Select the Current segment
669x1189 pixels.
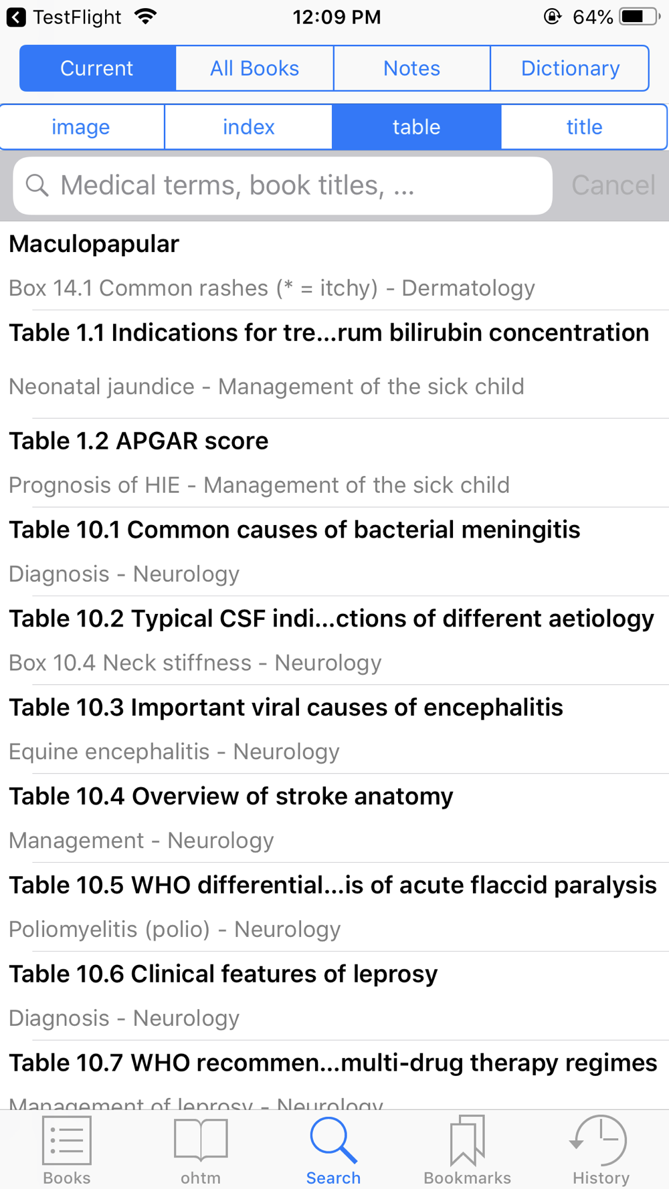tap(98, 68)
